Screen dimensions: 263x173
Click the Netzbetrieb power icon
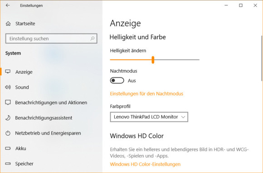[8, 133]
